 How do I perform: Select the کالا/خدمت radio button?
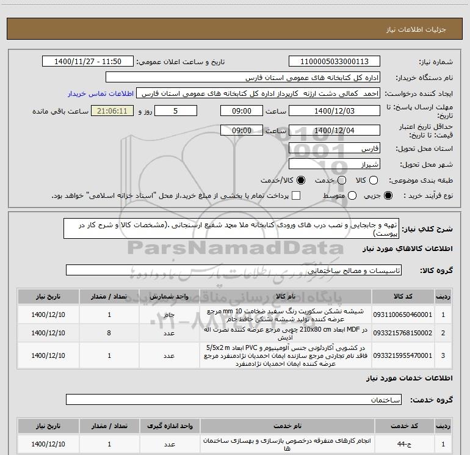301,180
